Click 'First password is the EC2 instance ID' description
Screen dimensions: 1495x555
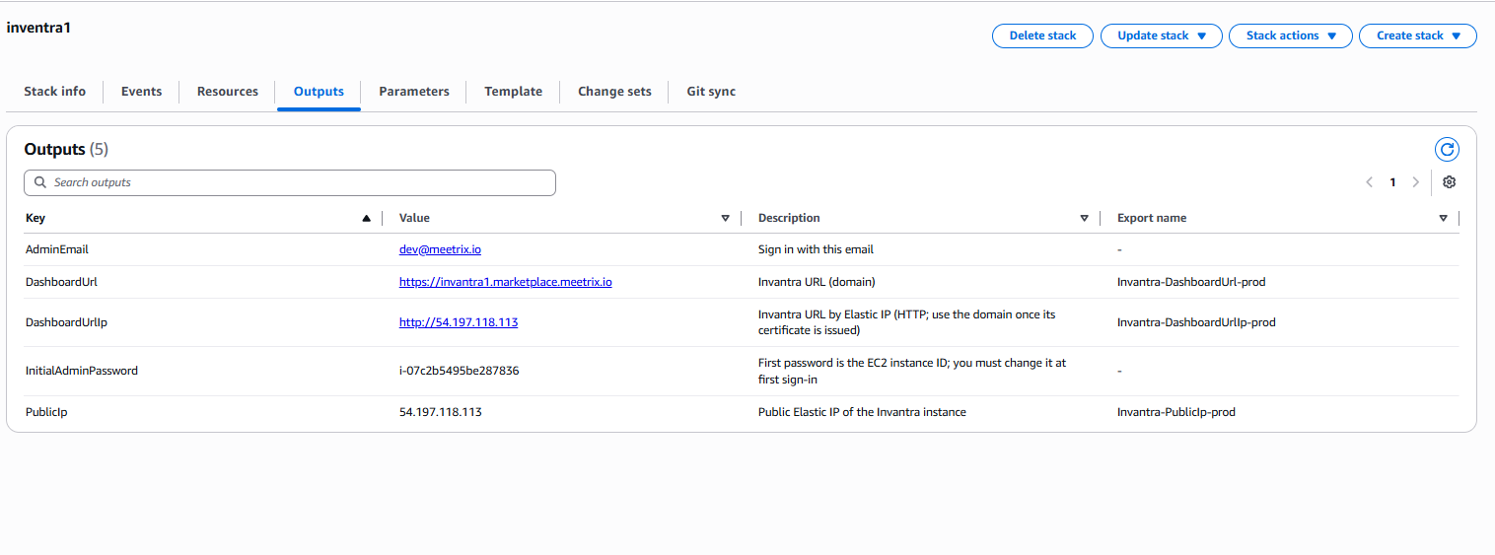pyautogui.click(x=912, y=372)
